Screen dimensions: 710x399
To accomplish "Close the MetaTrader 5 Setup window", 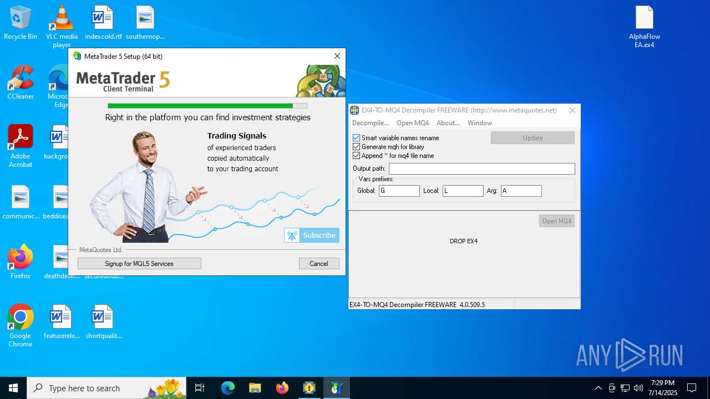I will tap(337, 56).
